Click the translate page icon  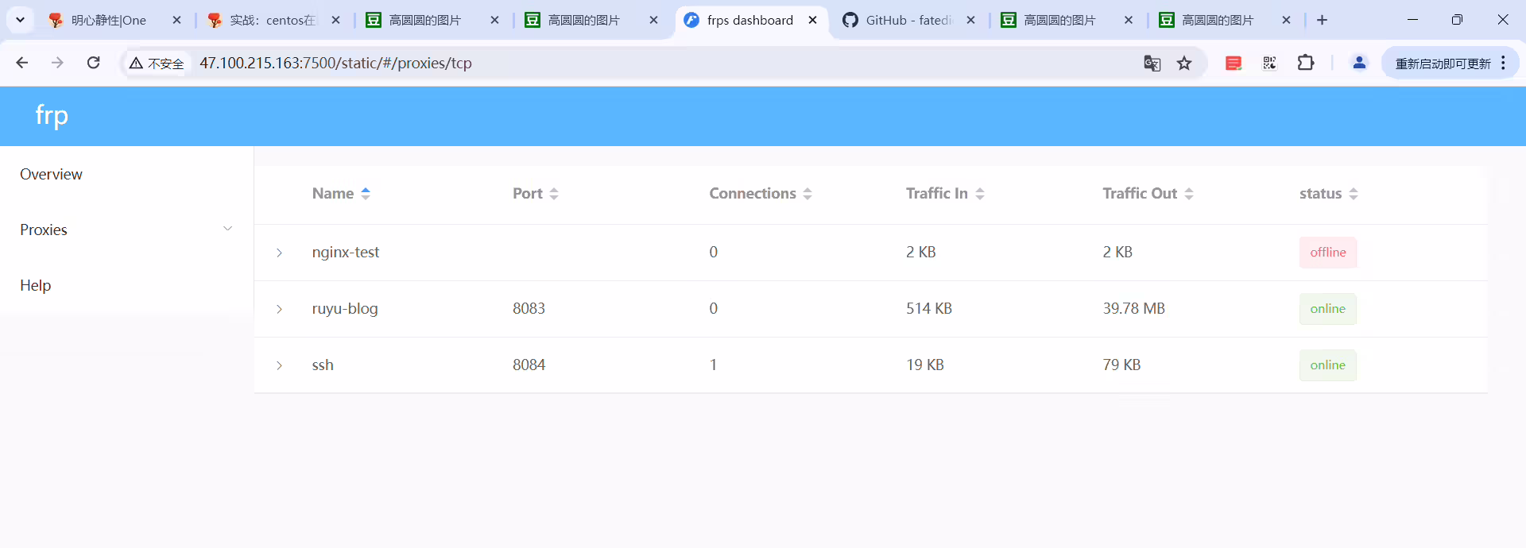point(1152,64)
